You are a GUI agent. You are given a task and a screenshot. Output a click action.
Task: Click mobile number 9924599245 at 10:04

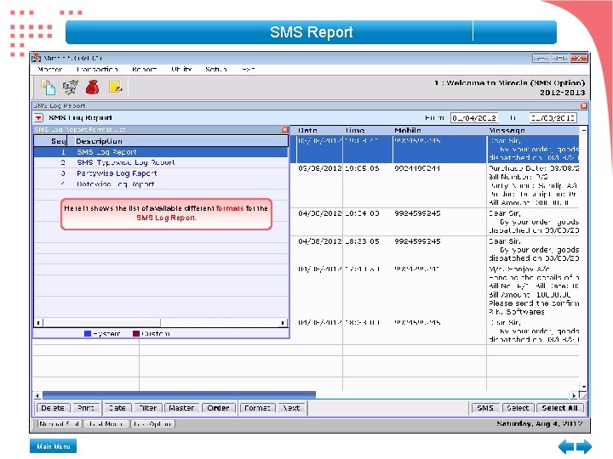pos(417,213)
